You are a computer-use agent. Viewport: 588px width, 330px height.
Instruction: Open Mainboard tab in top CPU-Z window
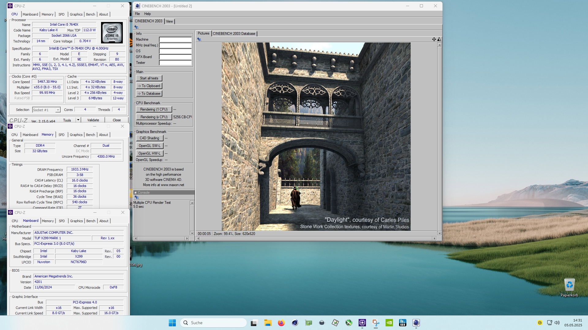[30, 14]
